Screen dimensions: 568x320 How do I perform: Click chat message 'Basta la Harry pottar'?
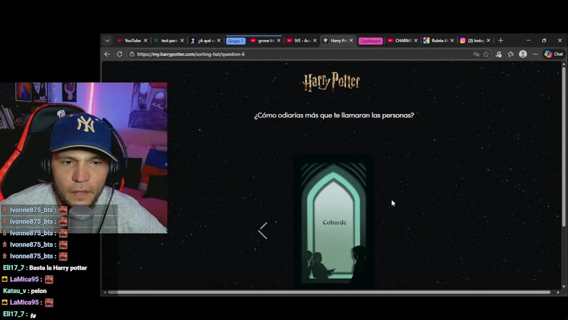(x=58, y=268)
